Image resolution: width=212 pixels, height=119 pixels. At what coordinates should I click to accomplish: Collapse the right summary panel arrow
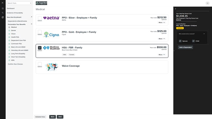point(176,9)
